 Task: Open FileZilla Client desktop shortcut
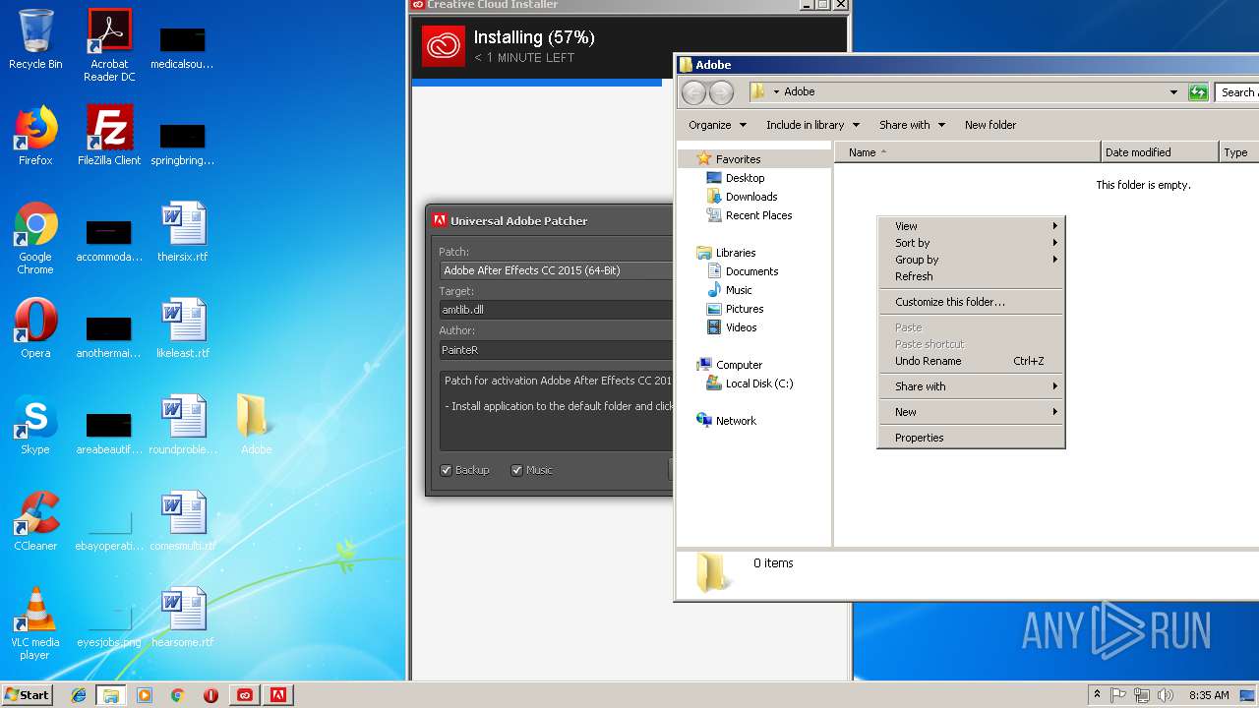(109, 136)
